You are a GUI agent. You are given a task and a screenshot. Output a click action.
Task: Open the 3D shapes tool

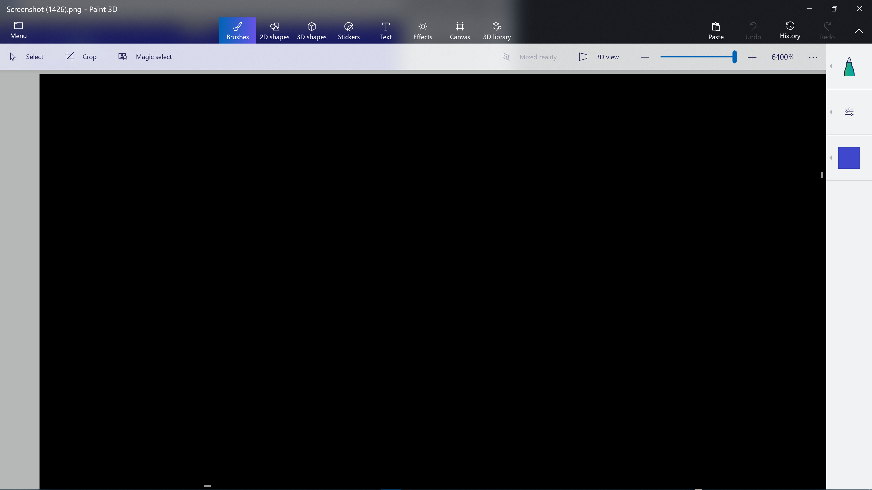coord(311,30)
